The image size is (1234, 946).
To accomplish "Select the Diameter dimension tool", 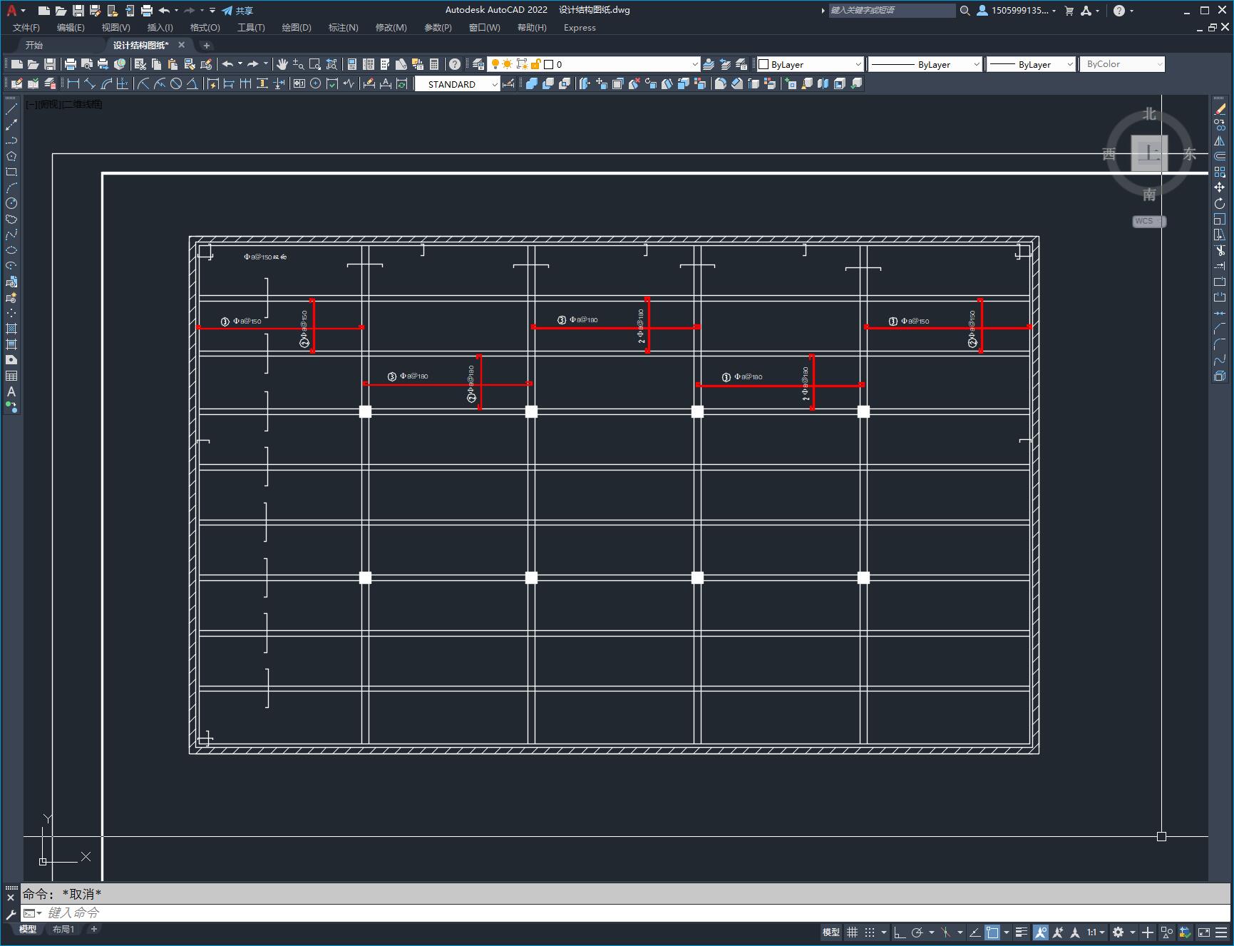I will [176, 84].
